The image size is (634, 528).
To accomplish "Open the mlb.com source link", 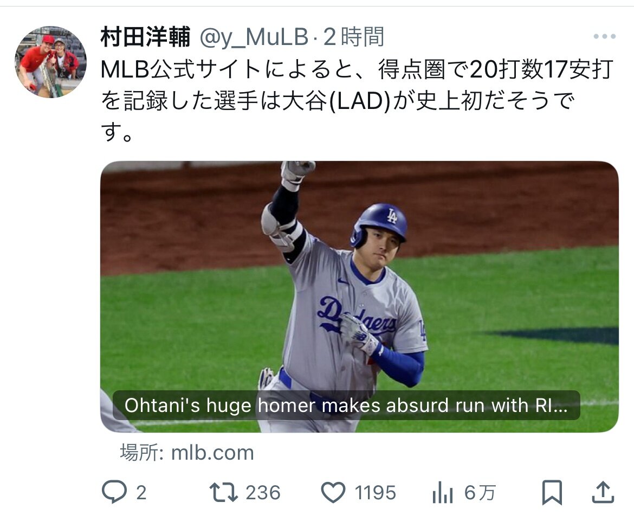I will 212,452.
